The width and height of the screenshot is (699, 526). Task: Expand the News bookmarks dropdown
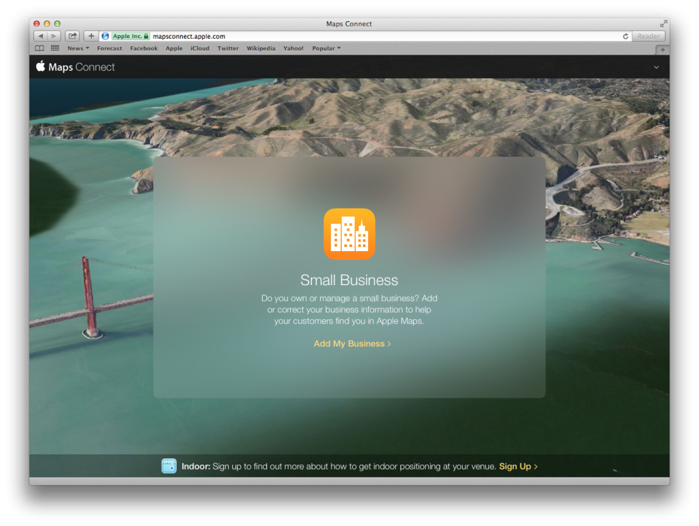click(78, 48)
